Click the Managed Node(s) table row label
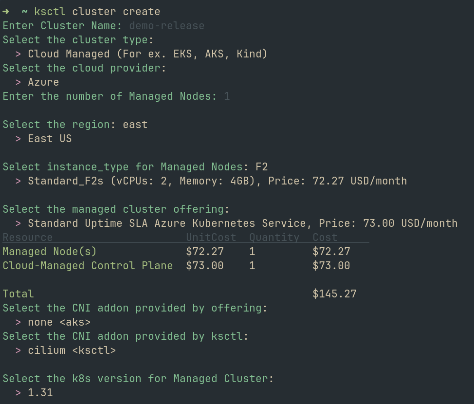Viewport: 474px width, 404px height. pos(50,251)
